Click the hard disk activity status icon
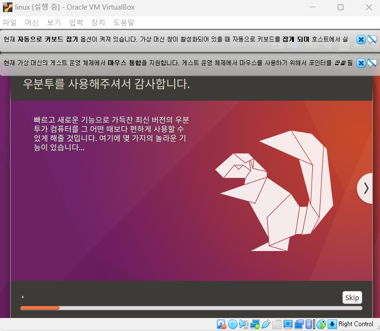The height and width of the screenshot is (331, 380). 221,324
